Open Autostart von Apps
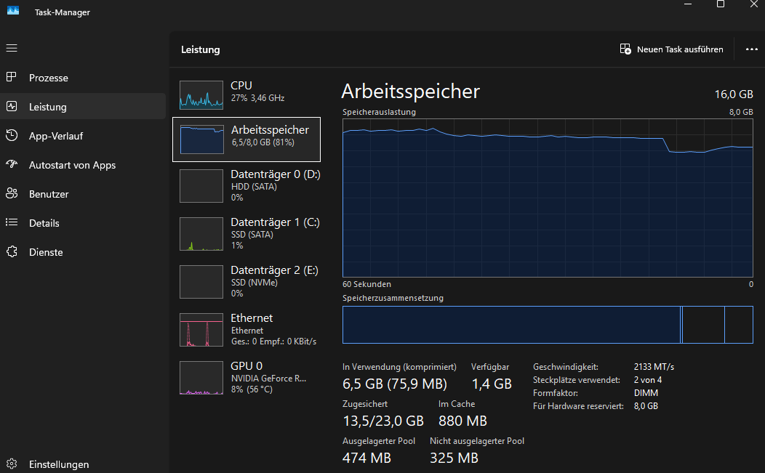 point(83,165)
